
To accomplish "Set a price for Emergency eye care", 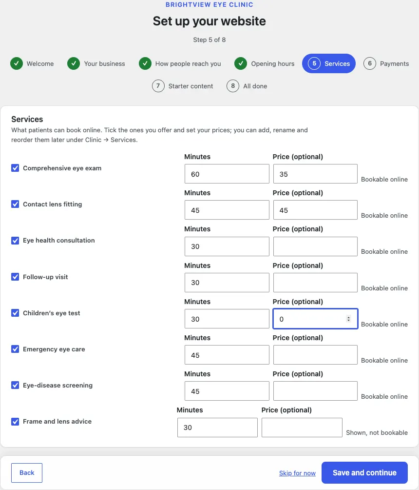I will 315,355.
